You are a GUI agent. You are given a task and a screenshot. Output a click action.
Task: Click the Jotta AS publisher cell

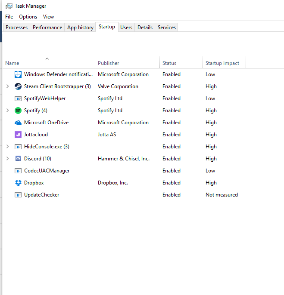[107, 135]
